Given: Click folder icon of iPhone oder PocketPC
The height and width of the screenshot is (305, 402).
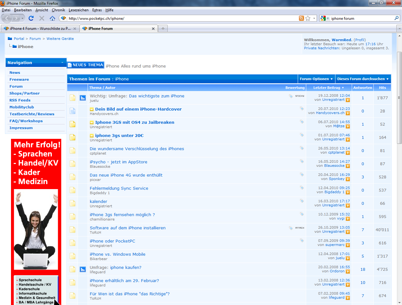Looking at the screenshot, I should pos(73,243).
